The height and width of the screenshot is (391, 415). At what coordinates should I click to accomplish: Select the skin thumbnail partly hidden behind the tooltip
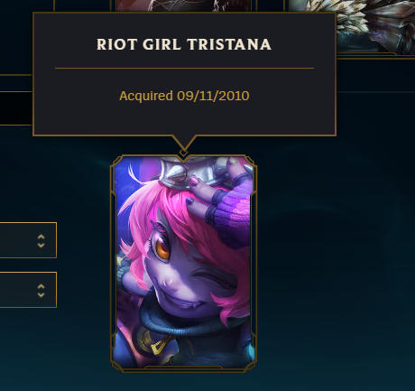183,5
